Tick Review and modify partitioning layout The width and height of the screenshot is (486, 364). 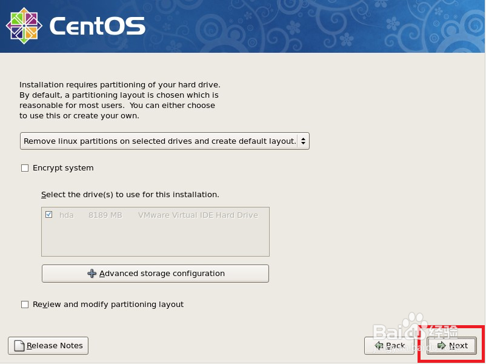(x=25, y=305)
